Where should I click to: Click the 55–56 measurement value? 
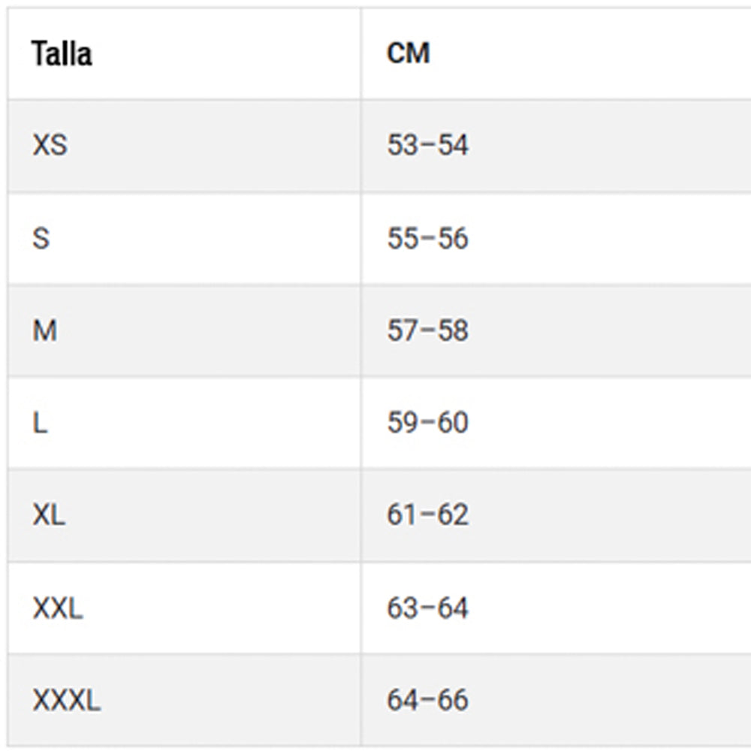click(x=427, y=238)
